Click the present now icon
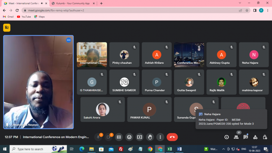This screenshot has width=272, height=153. tap(139, 137)
